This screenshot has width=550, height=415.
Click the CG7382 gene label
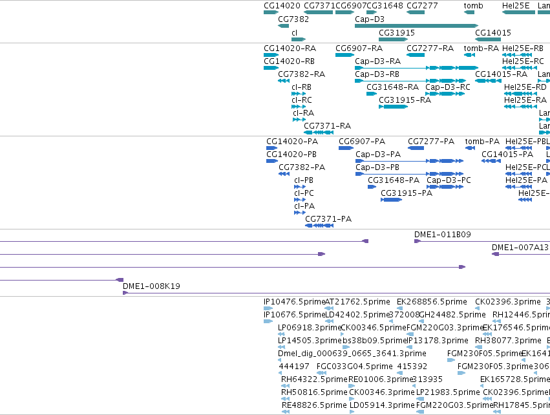pos(293,19)
